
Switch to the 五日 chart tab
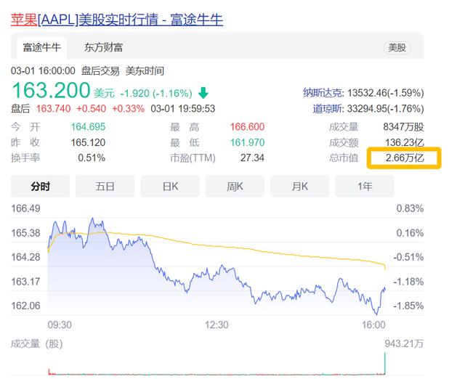point(105,187)
